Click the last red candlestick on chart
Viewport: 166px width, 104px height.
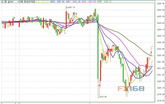(x=151, y=52)
